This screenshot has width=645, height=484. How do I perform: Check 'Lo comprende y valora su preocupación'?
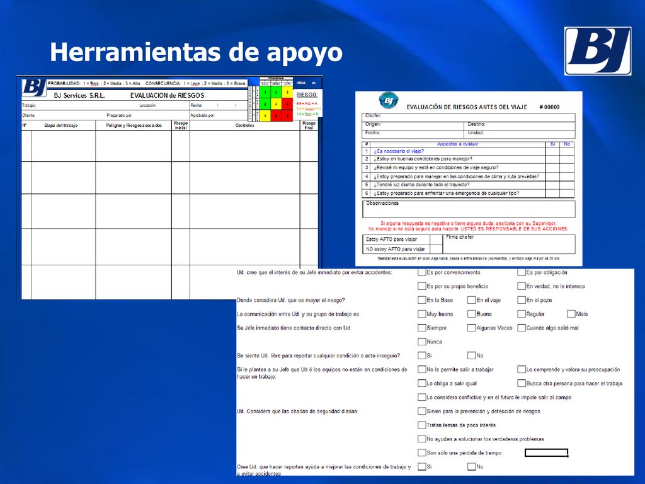click(x=522, y=369)
